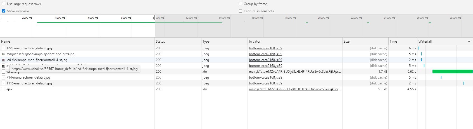Open bottom-ccca2168.js:39 initiator link in first row
This screenshot has height=129, width=473.
[x=265, y=48]
